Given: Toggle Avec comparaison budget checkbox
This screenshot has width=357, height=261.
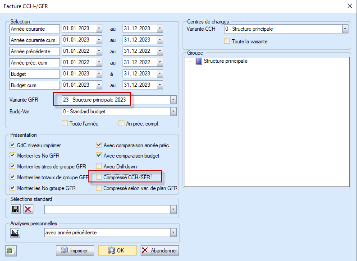Looking at the screenshot, I should click(x=99, y=156).
